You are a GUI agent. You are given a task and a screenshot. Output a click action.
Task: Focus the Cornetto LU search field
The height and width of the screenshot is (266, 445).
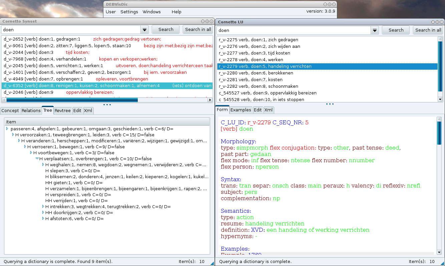[x=294, y=30]
